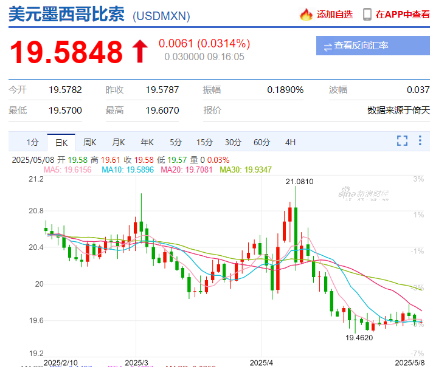Click the MA5: 19.6156 legend
433x367 pixels.
click(68, 170)
